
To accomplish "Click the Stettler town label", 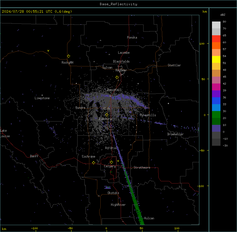I will (x=174, y=65).
